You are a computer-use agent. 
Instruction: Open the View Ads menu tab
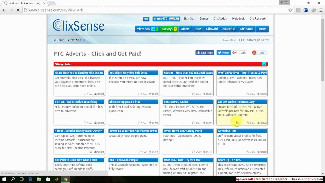coord(147,29)
